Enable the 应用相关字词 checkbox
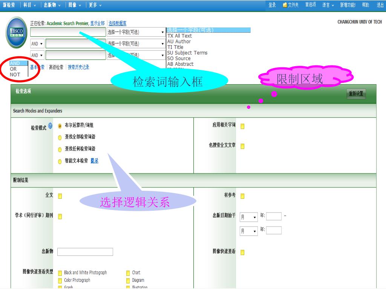The image size is (386, 289). (x=242, y=126)
